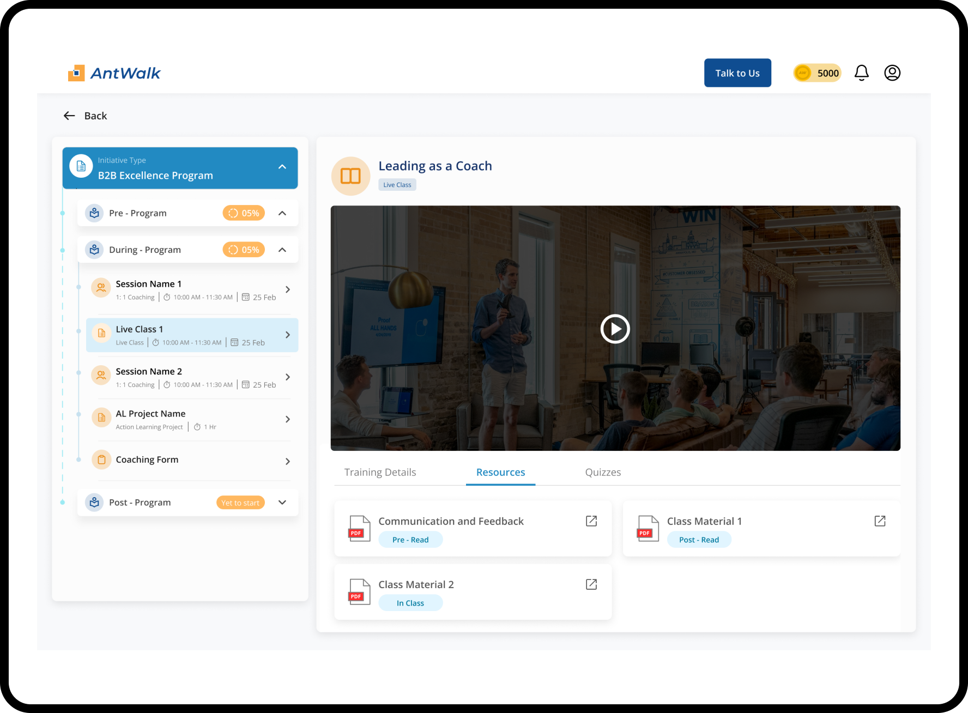
Task: Click the Live Class tag under title
Action: (397, 185)
